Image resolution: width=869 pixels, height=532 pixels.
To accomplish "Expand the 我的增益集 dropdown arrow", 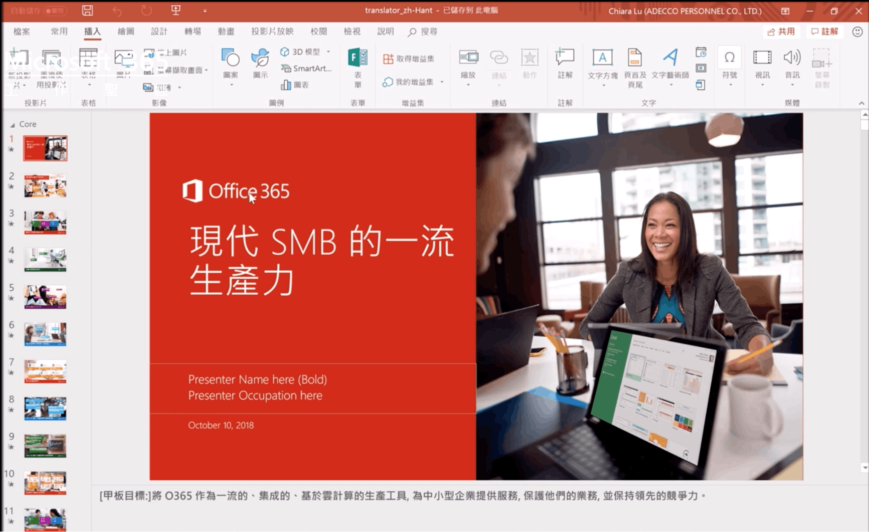I will pos(442,82).
